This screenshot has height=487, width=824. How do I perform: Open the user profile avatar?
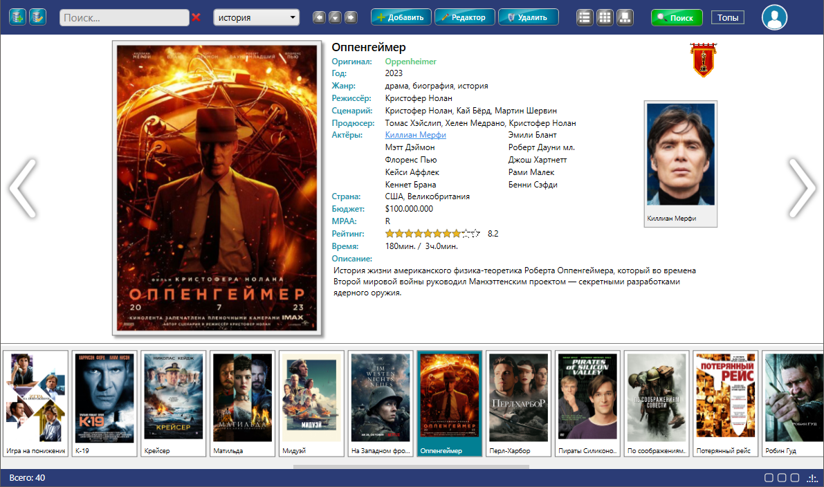coord(774,17)
